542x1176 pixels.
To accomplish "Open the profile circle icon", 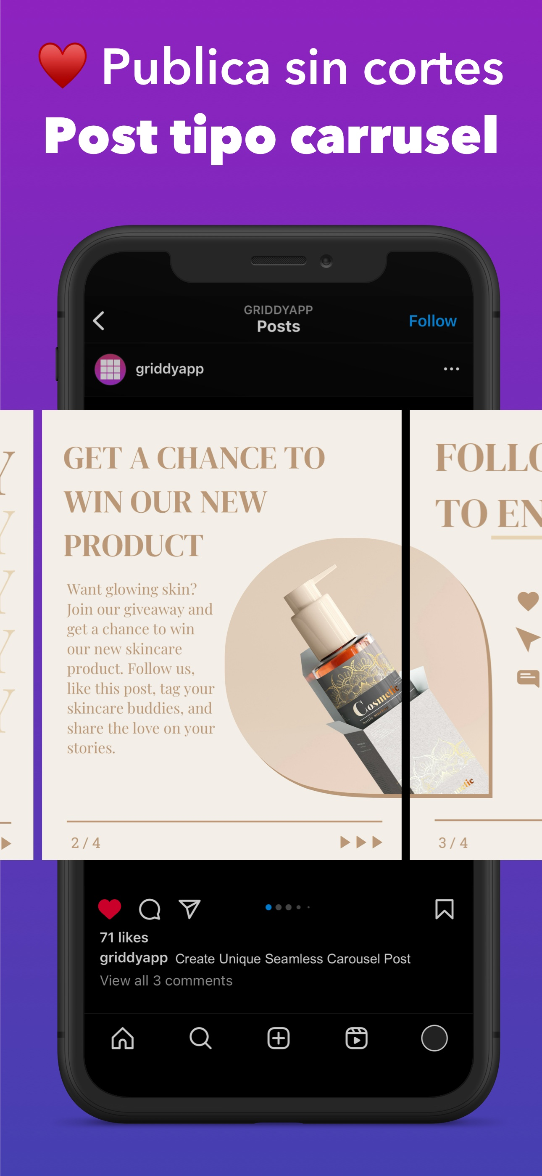I will [434, 1038].
